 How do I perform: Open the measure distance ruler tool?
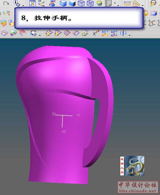[x=127, y=4]
